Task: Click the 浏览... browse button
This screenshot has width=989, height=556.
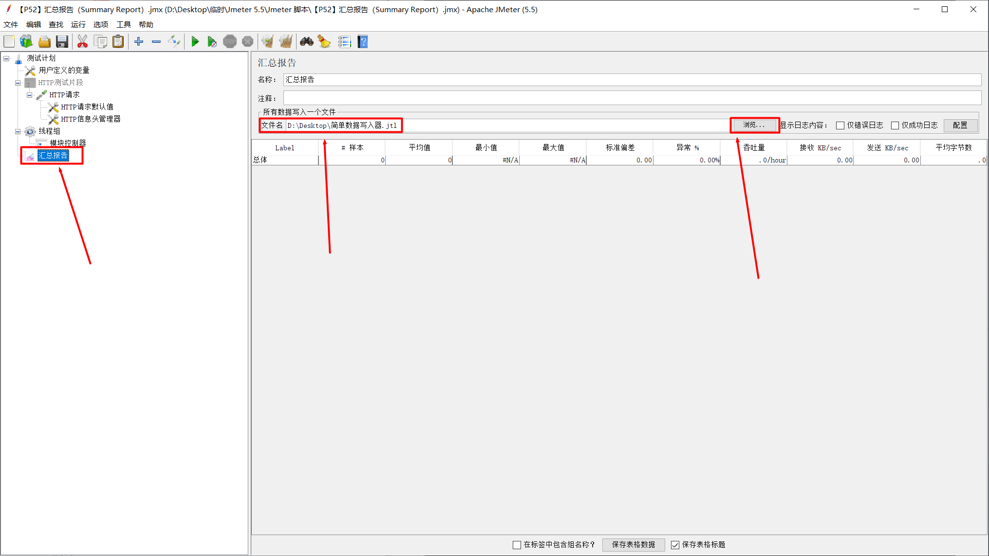Action: pyautogui.click(x=754, y=125)
